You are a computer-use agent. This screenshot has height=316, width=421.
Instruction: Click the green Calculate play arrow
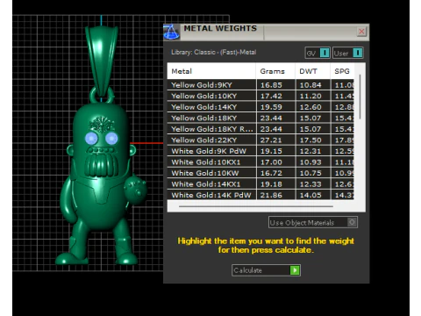[x=295, y=270]
